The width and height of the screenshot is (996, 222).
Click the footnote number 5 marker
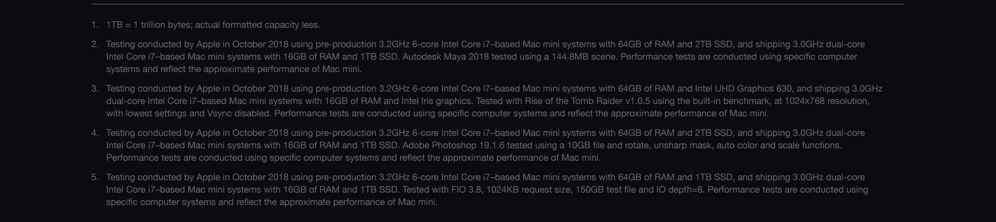(x=95, y=177)
